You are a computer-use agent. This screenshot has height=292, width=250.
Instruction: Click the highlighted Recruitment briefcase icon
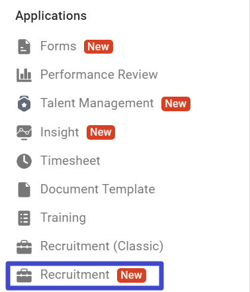(x=24, y=275)
